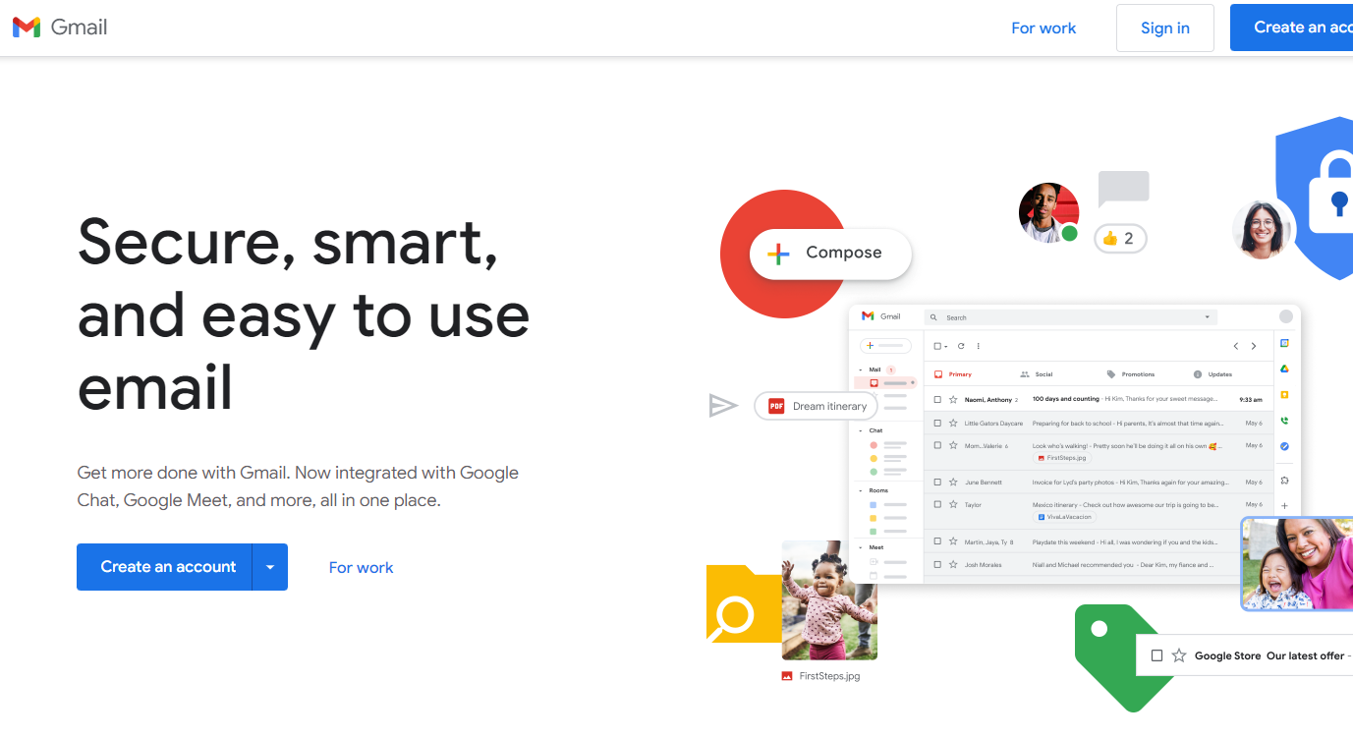Tick the checkbox for Josh Morales email
The image size is (1353, 739).
coord(937,565)
